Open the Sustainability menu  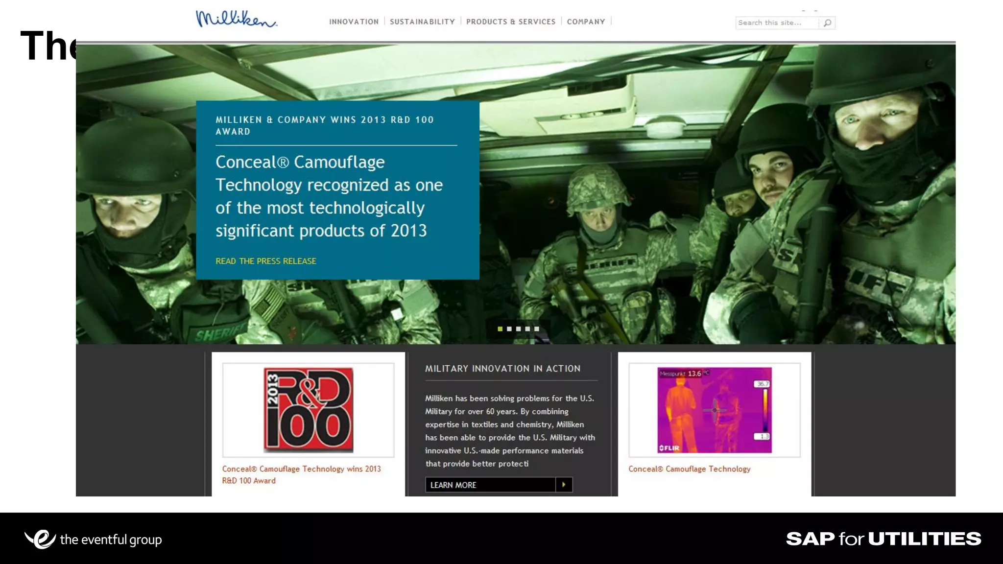tap(422, 22)
